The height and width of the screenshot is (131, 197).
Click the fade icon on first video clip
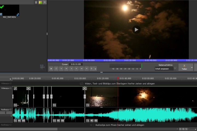[x=15, y=88]
